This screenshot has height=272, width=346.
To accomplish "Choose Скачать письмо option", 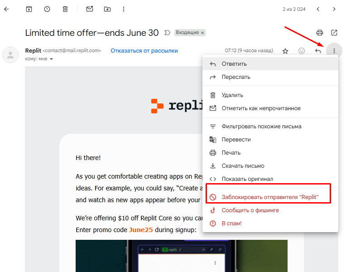I will (270, 166).
